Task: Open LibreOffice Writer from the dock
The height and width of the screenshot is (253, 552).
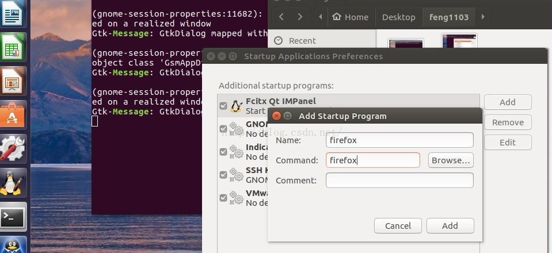Action: [x=13, y=13]
